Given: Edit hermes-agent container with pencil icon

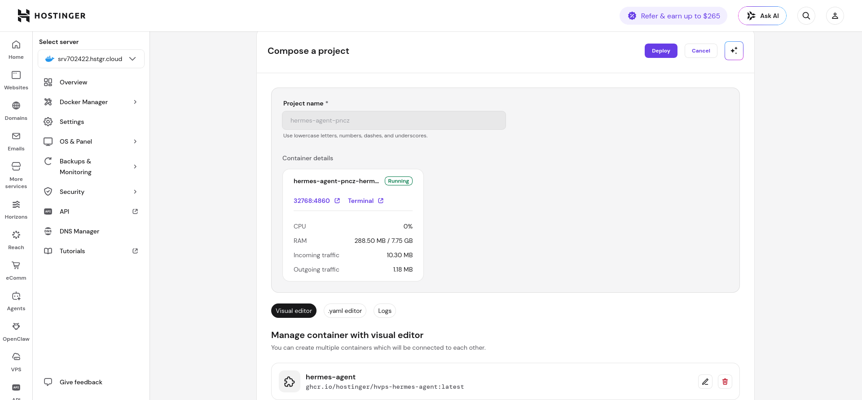Looking at the screenshot, I should coord(705,382).
